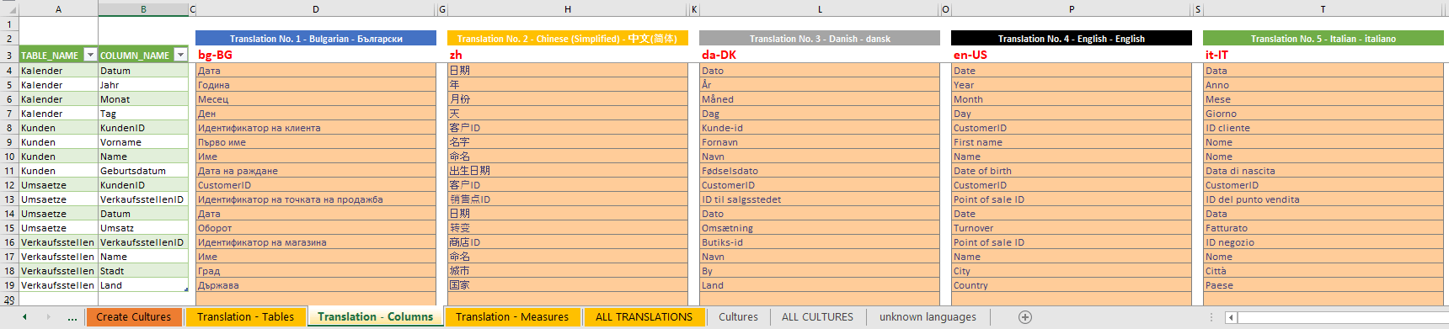Select column T header
The image size is (1449, 329).
tap(1323, 9)
